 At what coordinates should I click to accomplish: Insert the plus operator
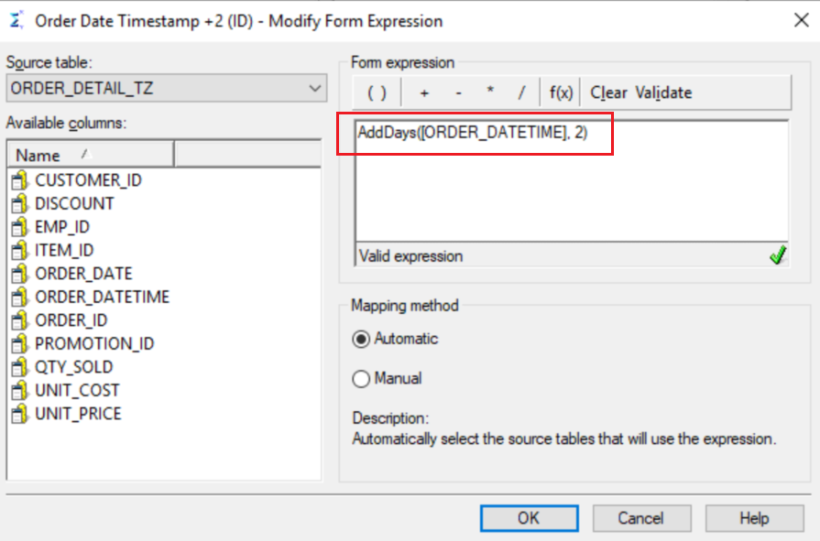[x=423, y=93]
